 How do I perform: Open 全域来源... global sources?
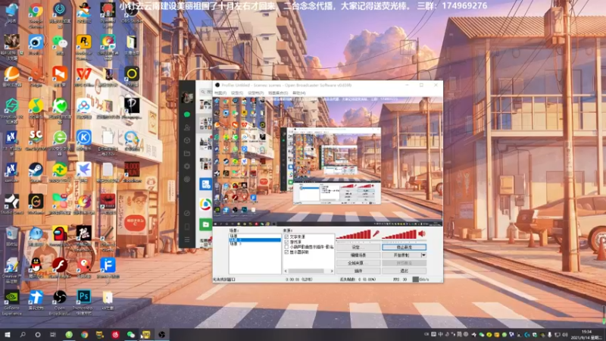click(358, 263)
